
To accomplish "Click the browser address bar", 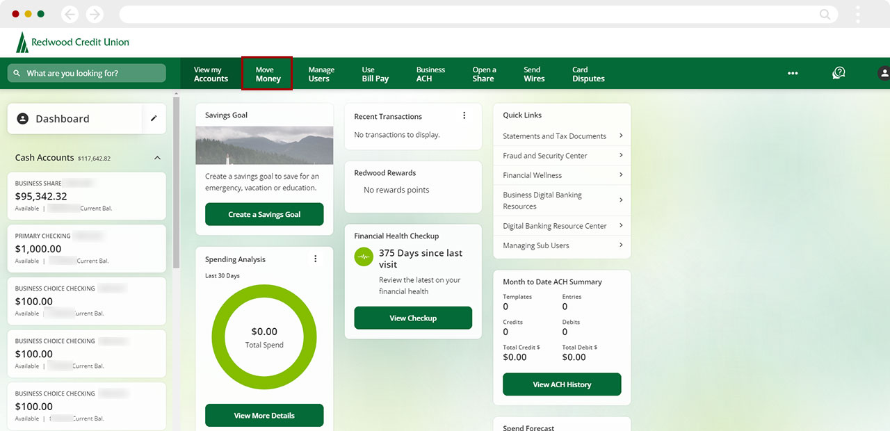I will pyautogui.click(x=478, y=14).
